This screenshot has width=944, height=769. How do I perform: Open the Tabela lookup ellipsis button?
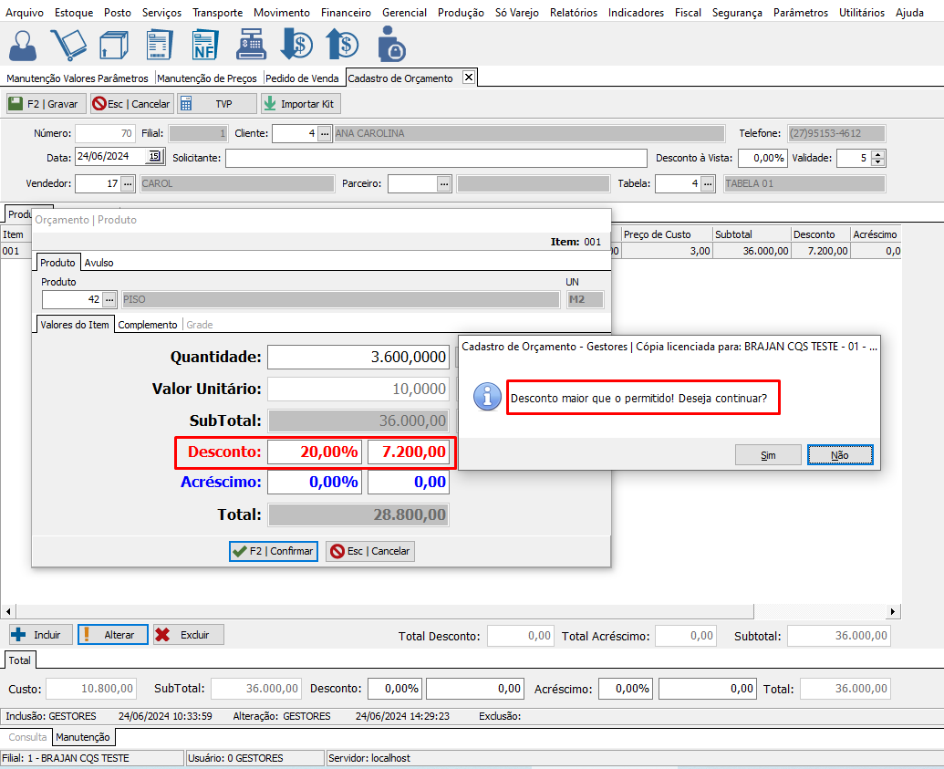pyautogui.click(x=708, y=183)
